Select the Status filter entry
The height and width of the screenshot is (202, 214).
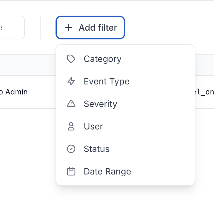point(96,149)
